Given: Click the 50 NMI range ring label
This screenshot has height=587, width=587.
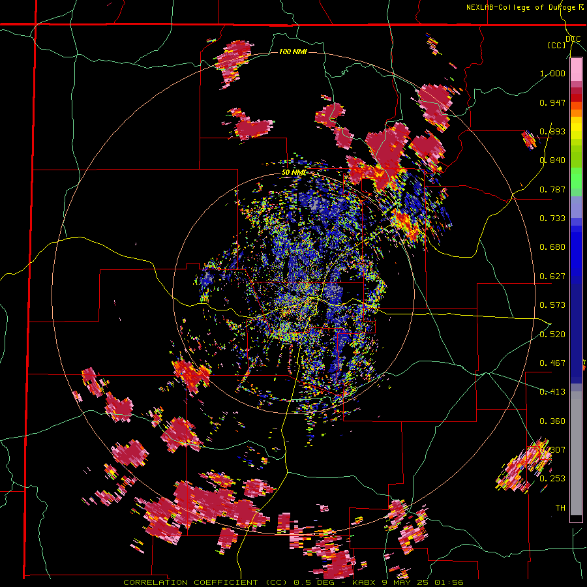Looking at the screenshot, I should click(293, 173).
